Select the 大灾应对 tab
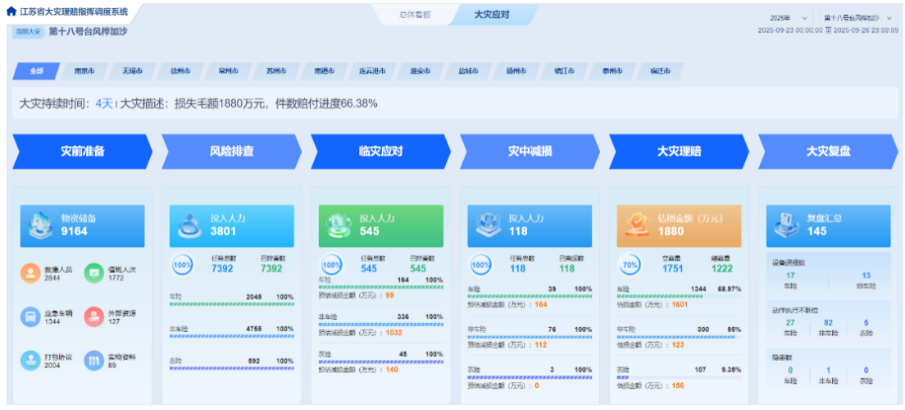The height and width of the screenshot is (410, 905). point(492,15)
